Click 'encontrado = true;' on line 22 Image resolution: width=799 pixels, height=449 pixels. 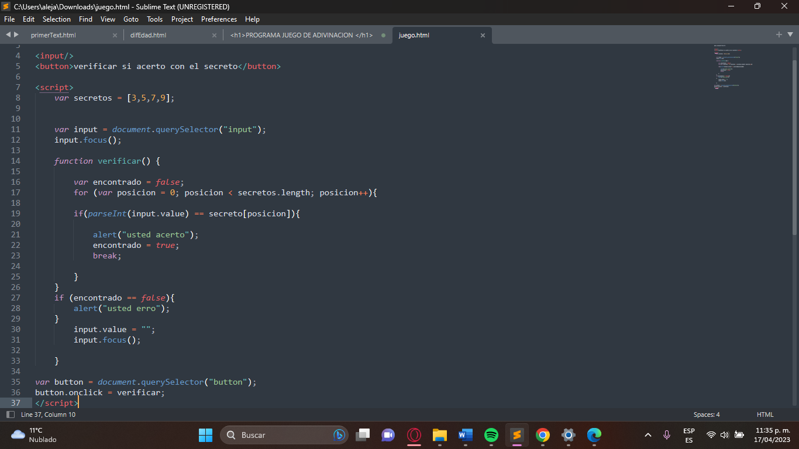point(136,245)
